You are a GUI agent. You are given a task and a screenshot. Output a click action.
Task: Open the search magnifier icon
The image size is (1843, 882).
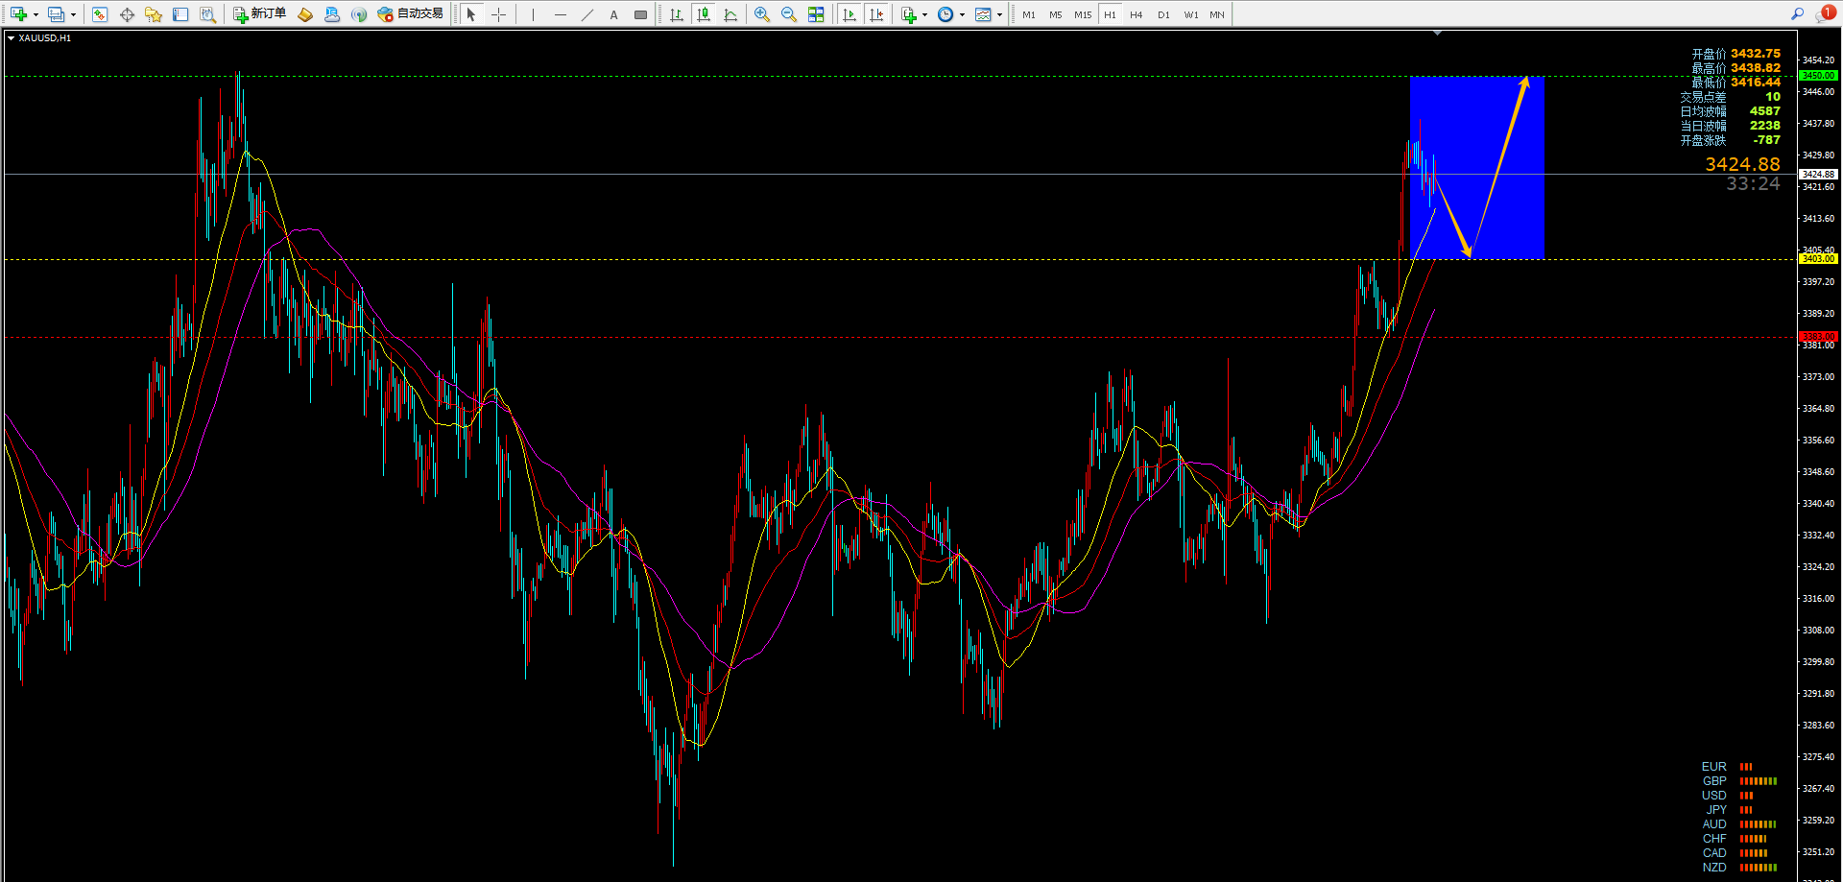[x=1797, y=13]
